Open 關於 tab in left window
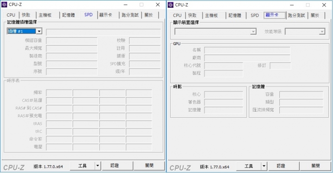 [x=148, y=15]
